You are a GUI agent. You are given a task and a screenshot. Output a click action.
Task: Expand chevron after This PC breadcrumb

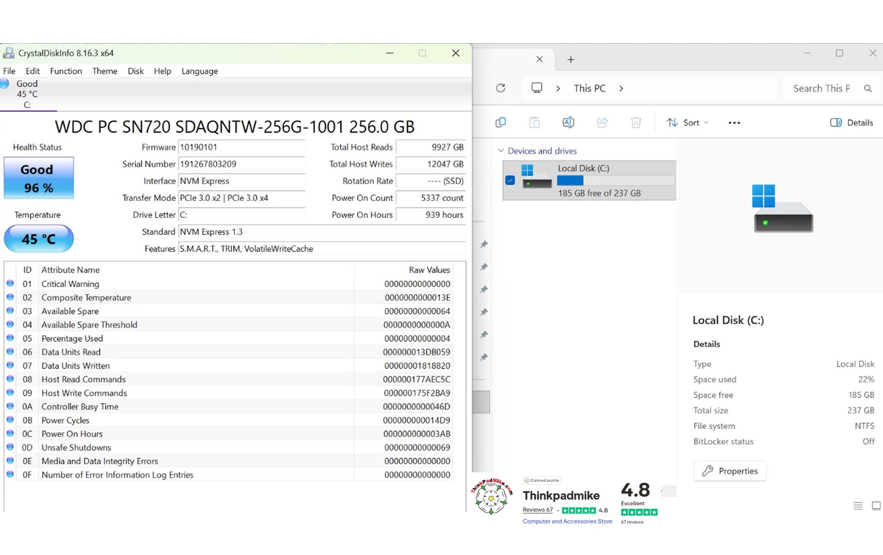621,88
